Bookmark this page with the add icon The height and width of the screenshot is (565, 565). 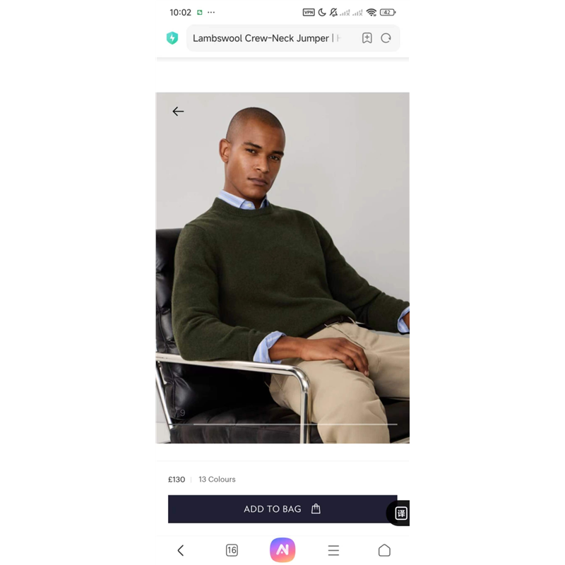coord(367,38)
